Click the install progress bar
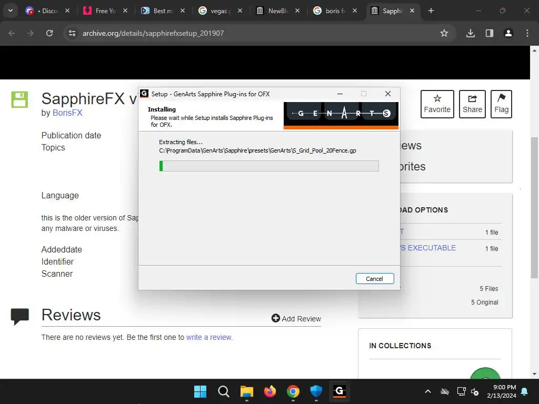The height and width of the screenshot is (404, 539). [x=269, y=166]
